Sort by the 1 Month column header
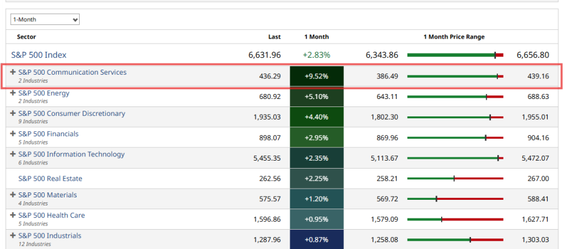 (317, 37)
